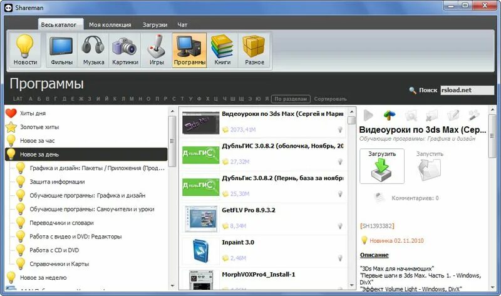Select the Программы category icon

point(190,50)
